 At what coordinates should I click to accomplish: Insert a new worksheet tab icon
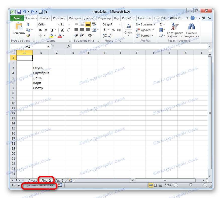click(x=70, y=181)
